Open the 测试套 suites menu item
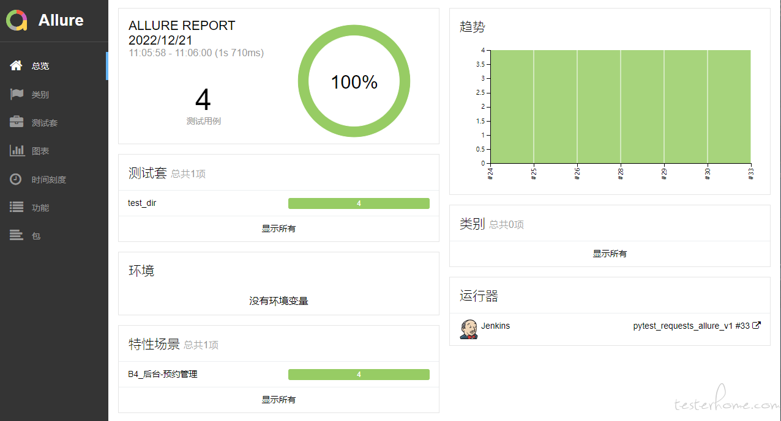The width and height of the screenshot is (781, 421). coord(54,122)
